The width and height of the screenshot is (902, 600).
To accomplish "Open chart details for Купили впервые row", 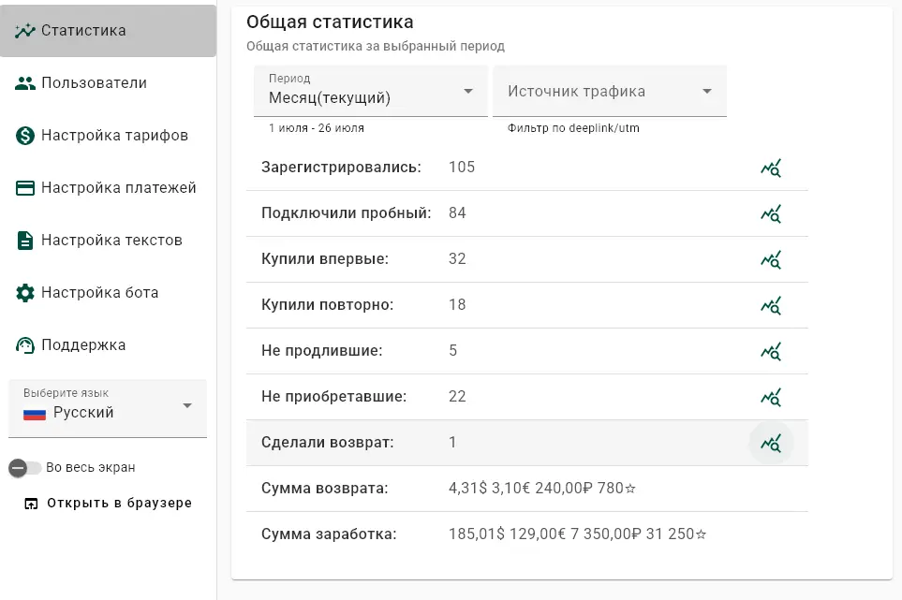I will coord(771,260).
